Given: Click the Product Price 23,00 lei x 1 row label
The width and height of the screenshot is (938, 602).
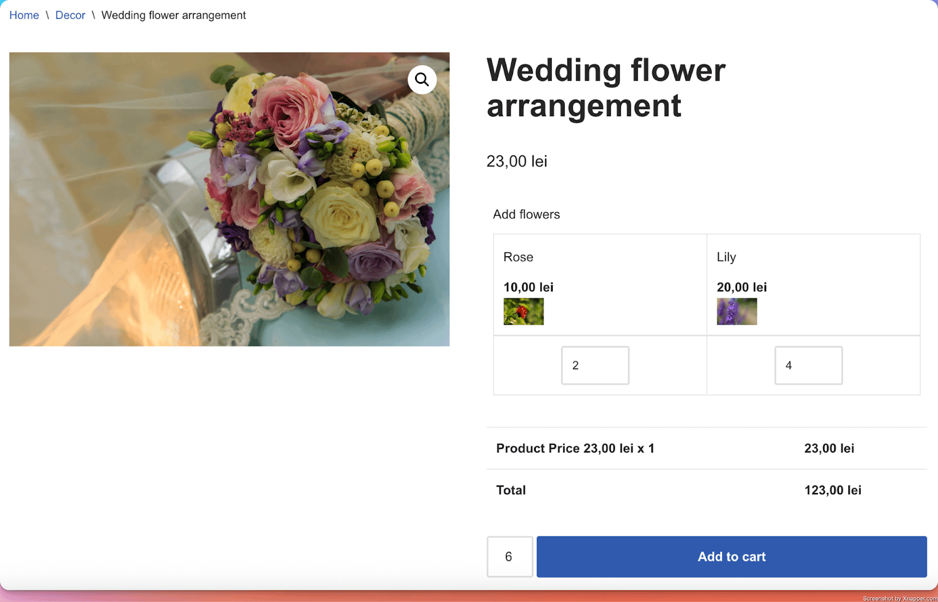Looking at the screenshot, I should pyautogui.click(x=575, y=448).
